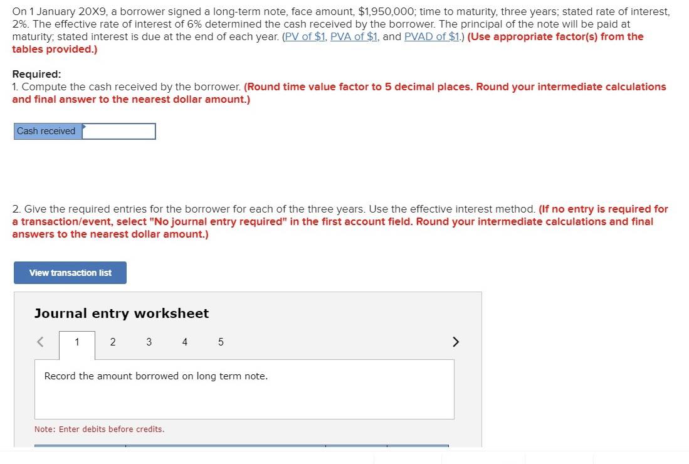
Task: Click the View transaction list button
Action: coord(70,273)
